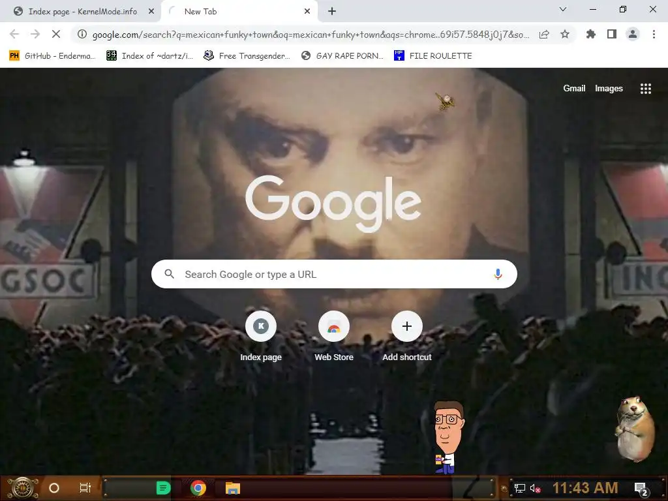Click the share page icon

(544, 34)
